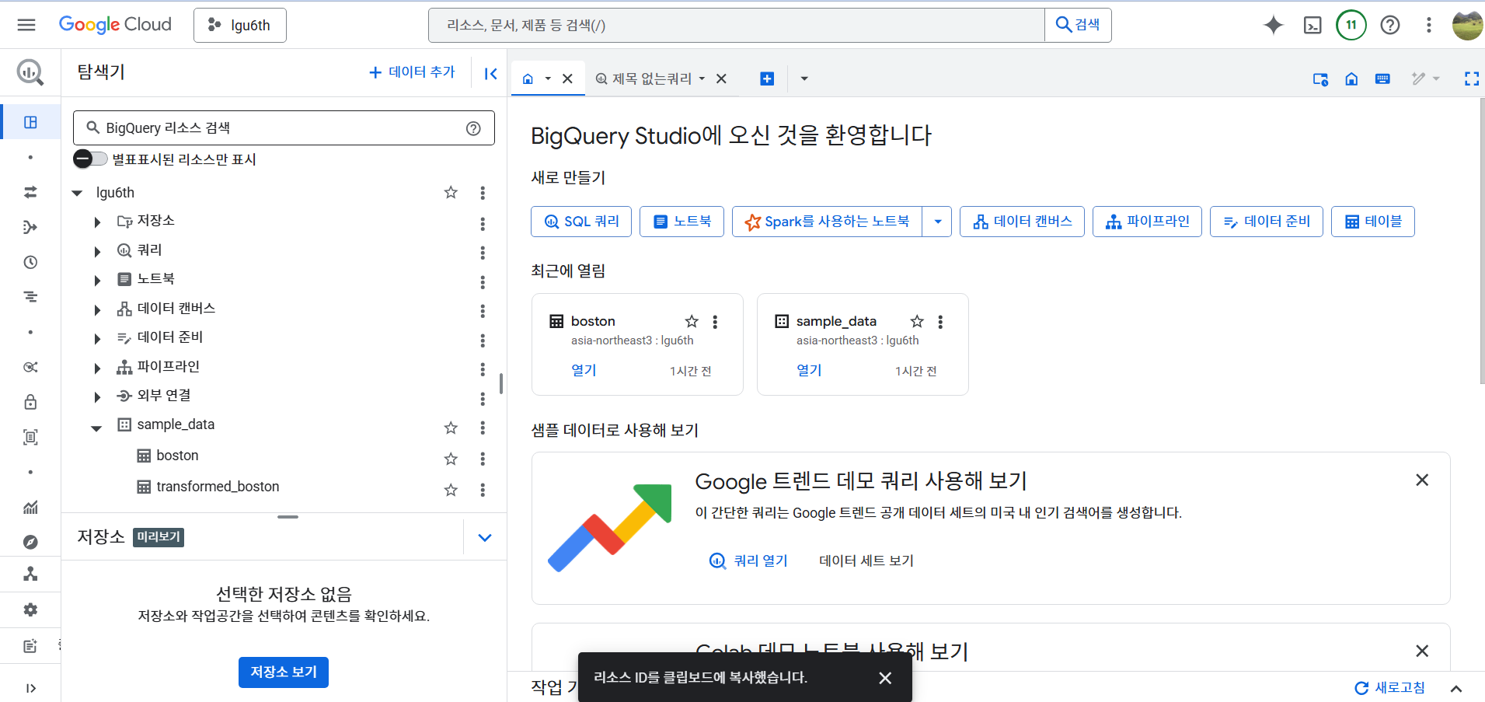Click the 데이터 준비 button
Viewport: 1485px width, 702px height.
click(1267, 222)
